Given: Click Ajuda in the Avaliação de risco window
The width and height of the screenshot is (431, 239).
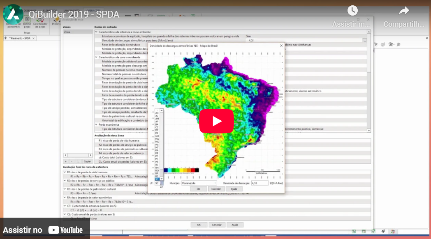Looking at the screenshot, I should (x=235, y=225).
